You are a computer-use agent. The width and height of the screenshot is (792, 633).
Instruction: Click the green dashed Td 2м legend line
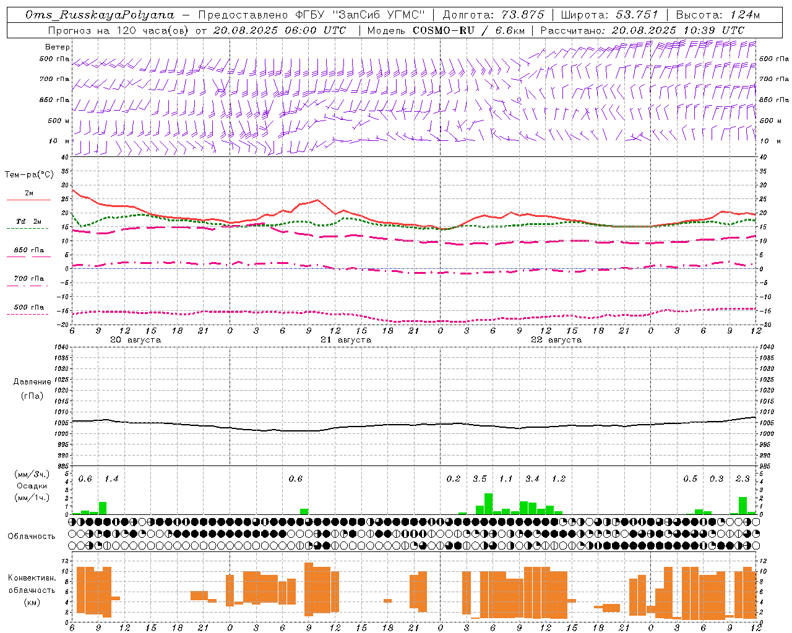27,228
